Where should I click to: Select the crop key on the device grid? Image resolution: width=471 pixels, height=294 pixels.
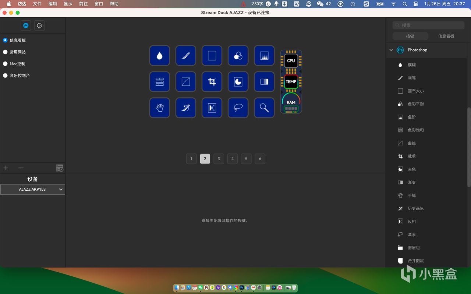212,82
